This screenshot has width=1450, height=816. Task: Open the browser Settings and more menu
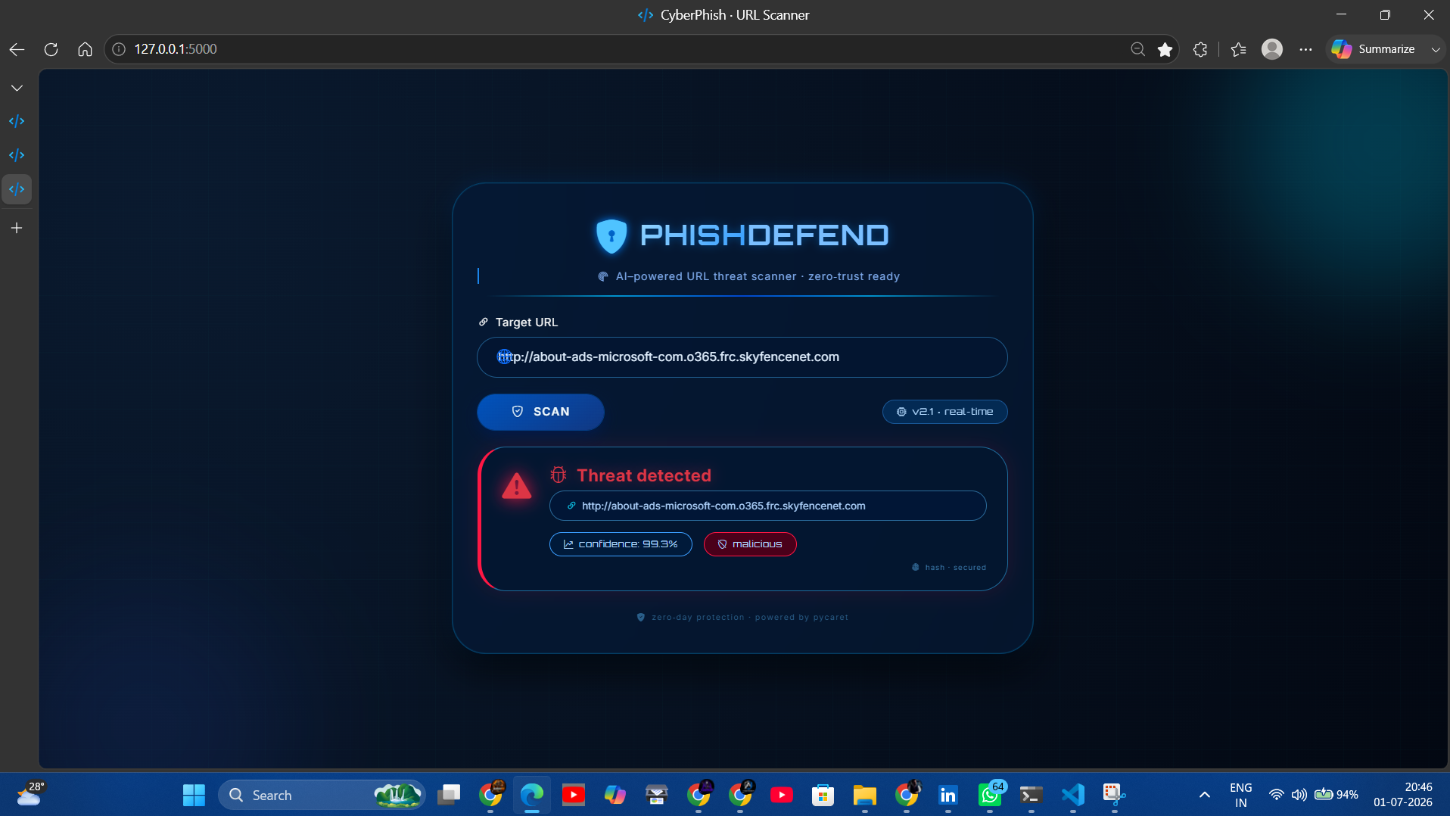(x=1305, y=49)
